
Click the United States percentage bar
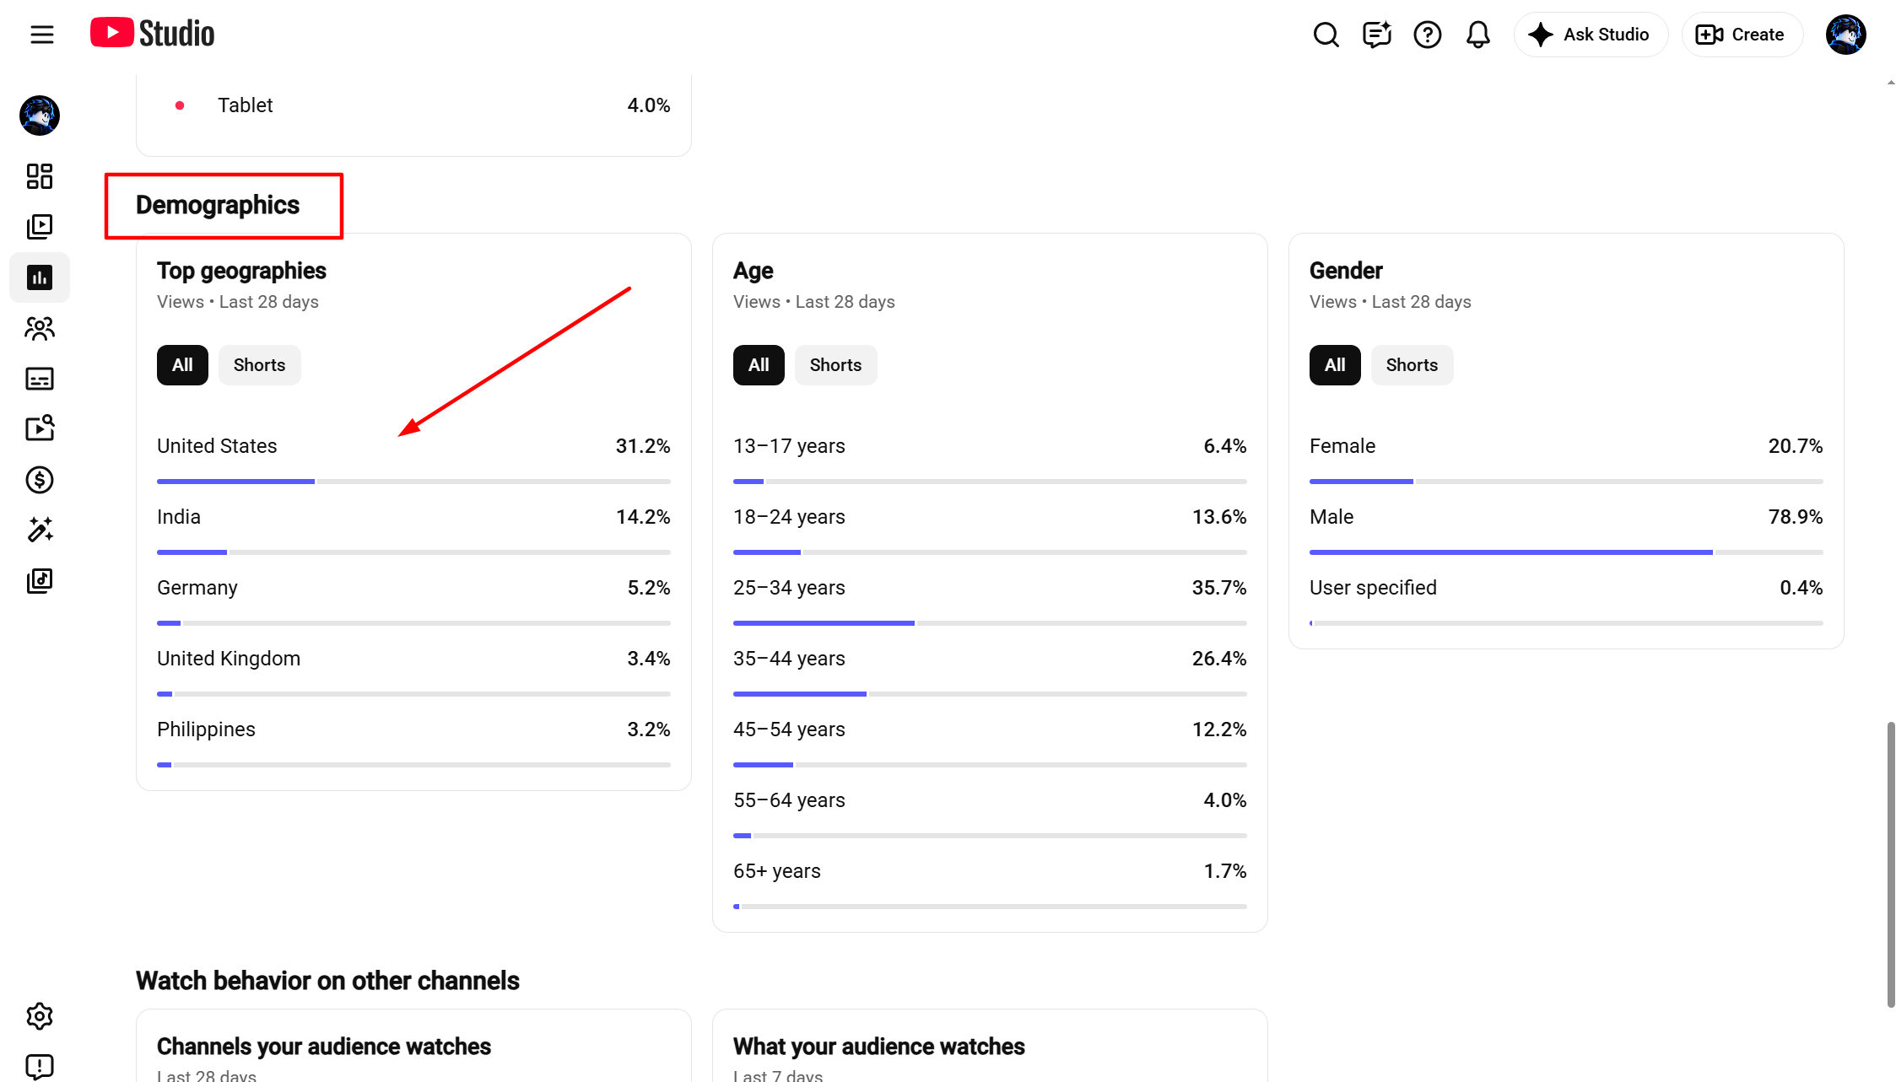tap(413, 482)
